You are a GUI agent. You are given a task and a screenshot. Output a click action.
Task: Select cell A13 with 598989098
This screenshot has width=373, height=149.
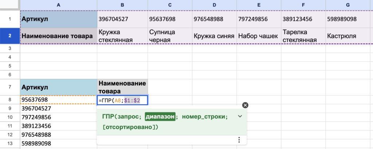click(59, 144)
